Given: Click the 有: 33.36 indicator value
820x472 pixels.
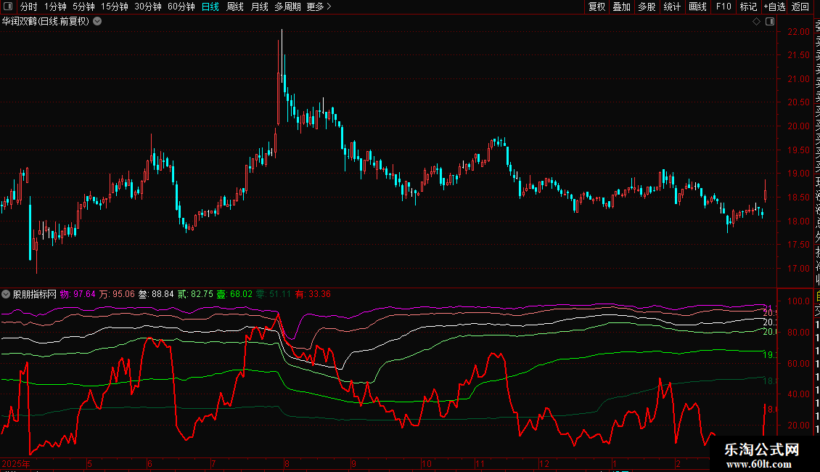Looking at the screenshot, I should [313, 294].
